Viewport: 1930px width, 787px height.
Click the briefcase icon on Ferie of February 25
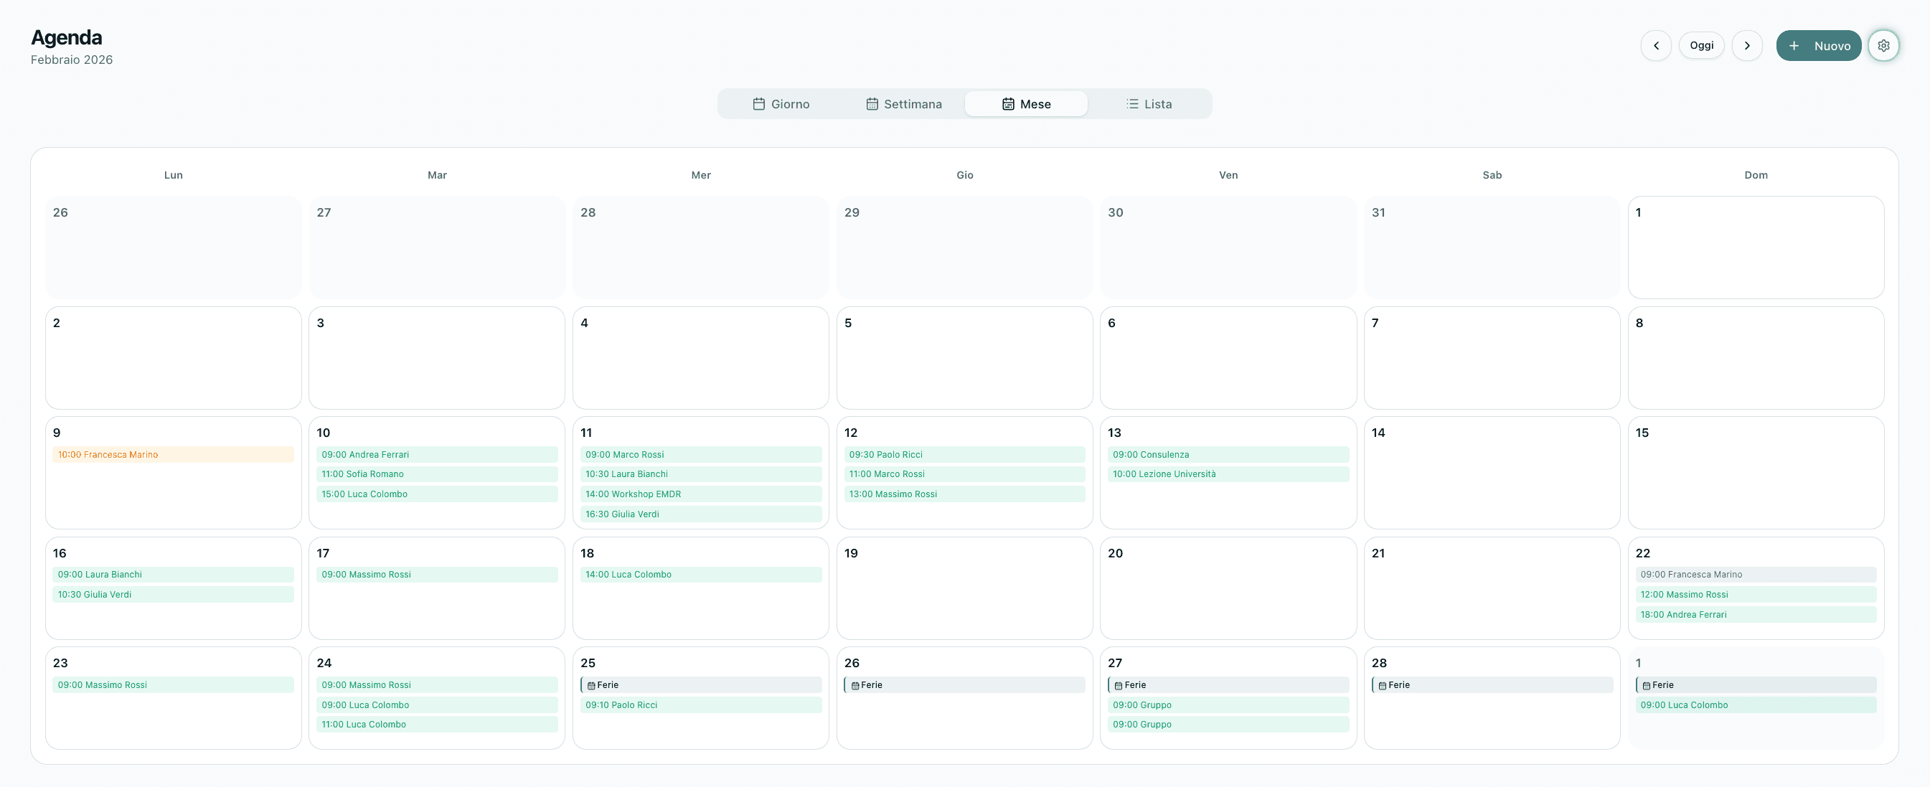pyautogui.click(x=593, y=684)
